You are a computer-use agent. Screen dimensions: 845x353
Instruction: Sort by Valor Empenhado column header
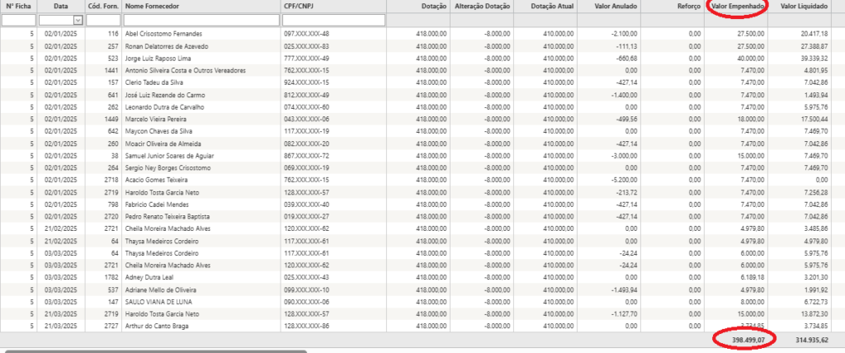pyautogui.click(x=737, y=6)
